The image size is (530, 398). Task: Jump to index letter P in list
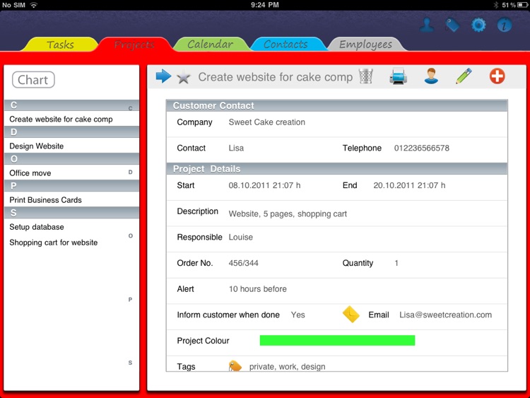(130, 299)
